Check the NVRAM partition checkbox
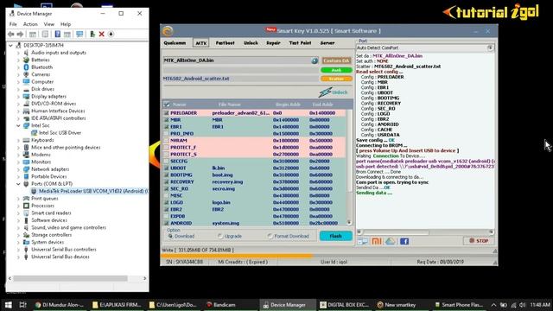The width and height of the screenshot is (553, 311). [x=166, y=140]
